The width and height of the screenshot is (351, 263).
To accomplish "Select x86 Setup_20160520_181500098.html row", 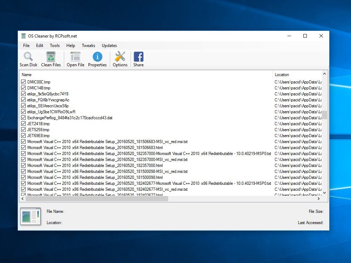I will (95, 177).
